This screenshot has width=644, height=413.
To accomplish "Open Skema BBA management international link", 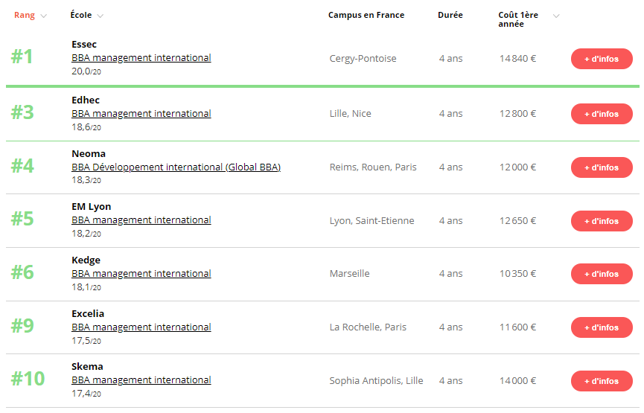I will 141,380.
